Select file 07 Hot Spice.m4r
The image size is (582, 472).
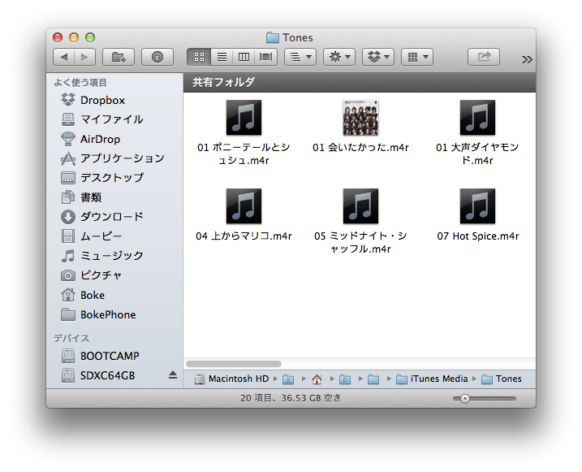tap(477, 214)
